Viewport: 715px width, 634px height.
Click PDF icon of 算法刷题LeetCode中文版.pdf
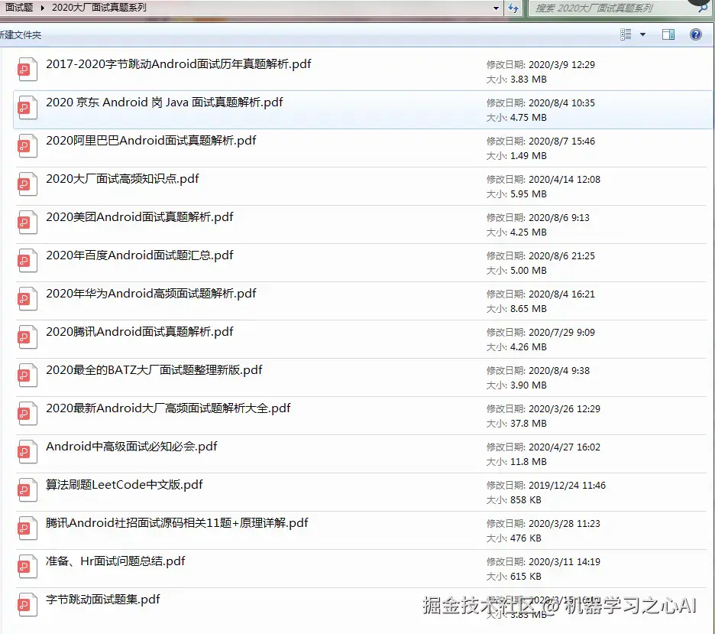(x=27, y=491)
